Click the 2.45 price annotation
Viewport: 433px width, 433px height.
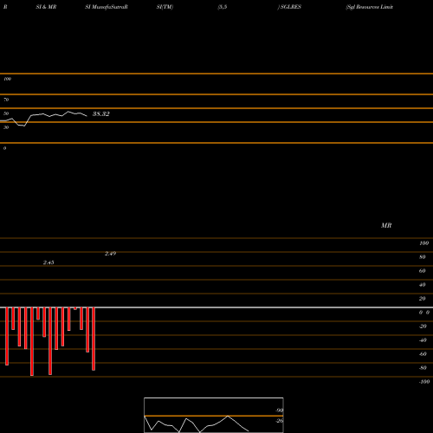[48, 262]
